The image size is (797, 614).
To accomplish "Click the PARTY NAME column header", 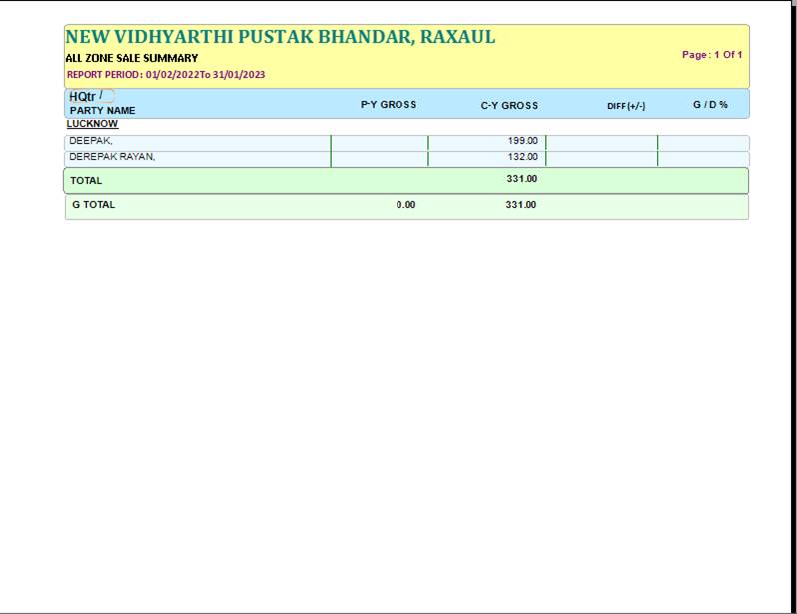I will click(102, 110).
